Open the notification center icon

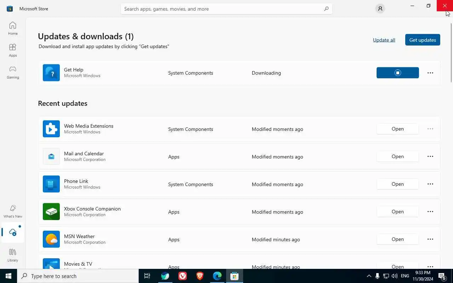pos(442,276)
